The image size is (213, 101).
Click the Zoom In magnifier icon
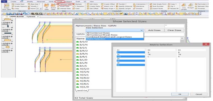point(33,14)
